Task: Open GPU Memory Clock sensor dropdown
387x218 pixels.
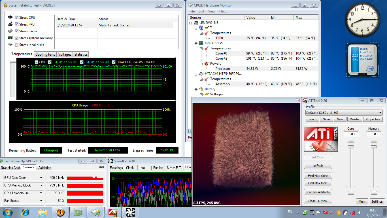Action: (x=23, y=185)
